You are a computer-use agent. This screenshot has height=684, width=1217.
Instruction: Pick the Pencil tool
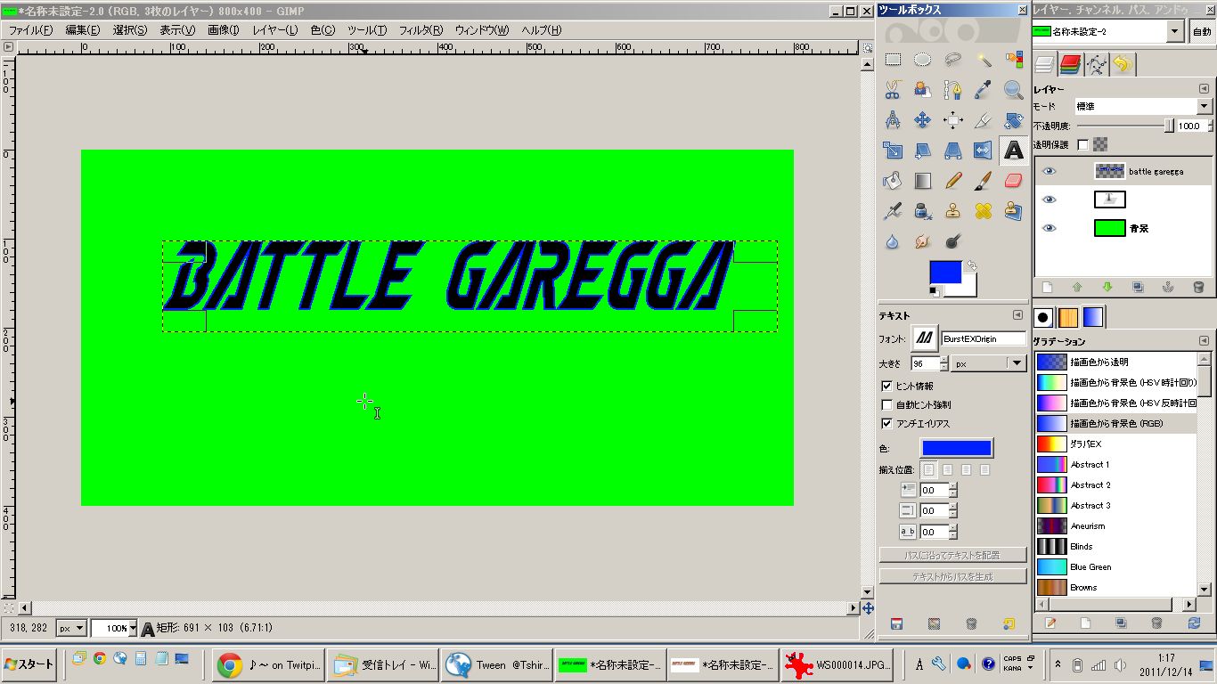coord(953,181)
